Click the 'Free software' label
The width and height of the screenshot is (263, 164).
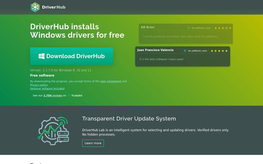[x=42, y=75]
